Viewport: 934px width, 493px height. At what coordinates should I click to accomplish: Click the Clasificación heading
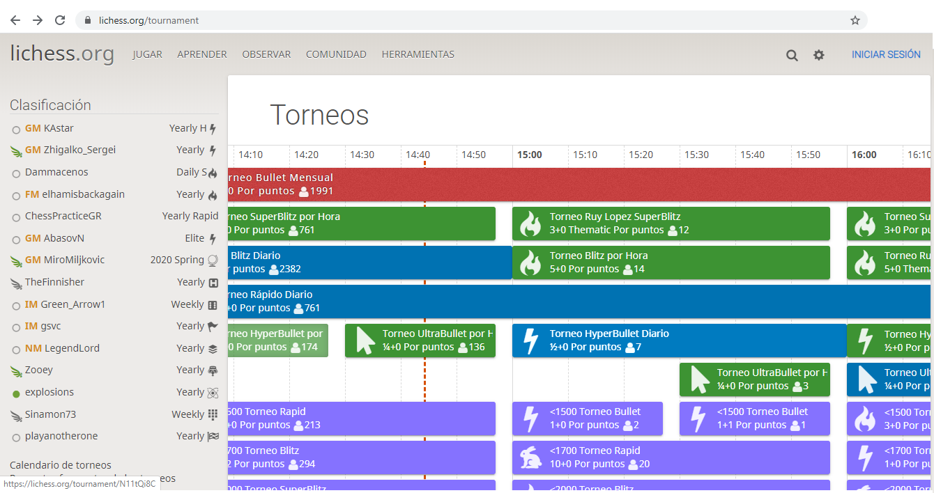[x=50, y=105]
